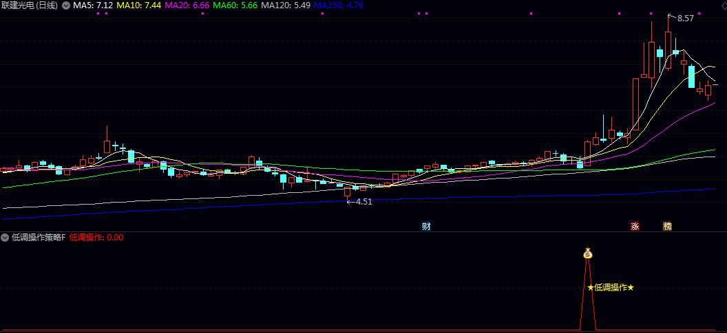This screenshot has width=727, height=333.
Task: Click the 低调操作策略F indicator name
Action: pyautogui.click(x=39, y=238)
